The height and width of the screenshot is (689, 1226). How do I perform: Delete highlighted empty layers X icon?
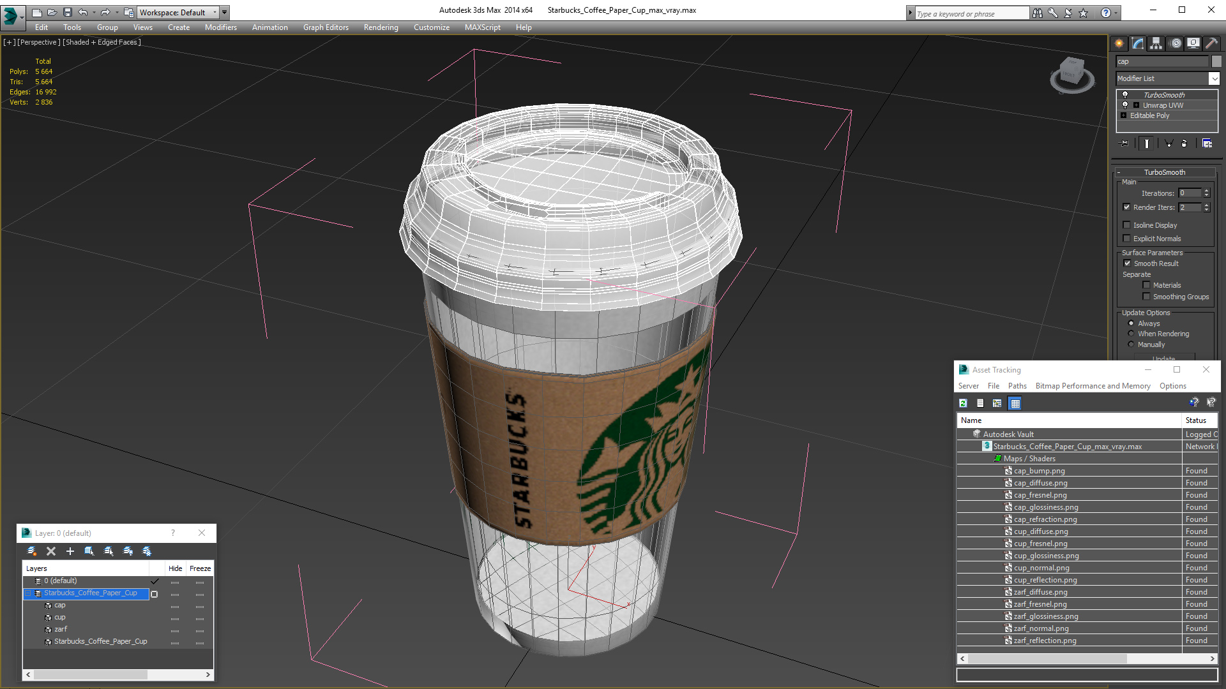pyautogui.click(x=51, y=551)
